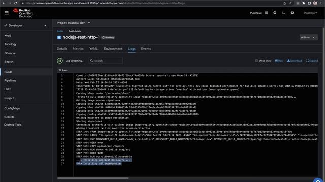Click the Running status indicator
This screenshot has width=325, height=182.
(108, 38)
